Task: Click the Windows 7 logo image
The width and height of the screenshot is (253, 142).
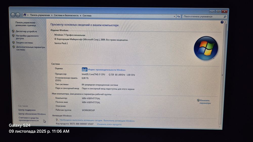Action: click(x=206, y=48)
